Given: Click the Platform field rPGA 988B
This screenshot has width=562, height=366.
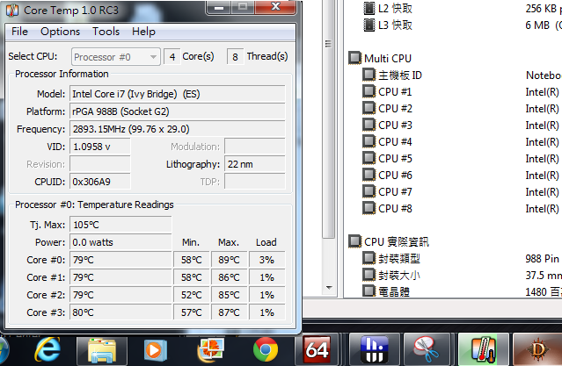Looking at the screenshot, I should 178,111.
